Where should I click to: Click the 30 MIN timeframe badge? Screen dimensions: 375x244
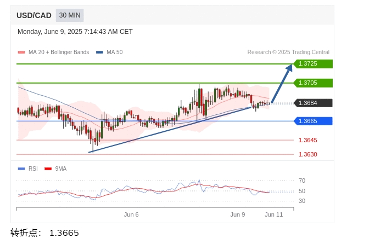click(x=70, y=15)
